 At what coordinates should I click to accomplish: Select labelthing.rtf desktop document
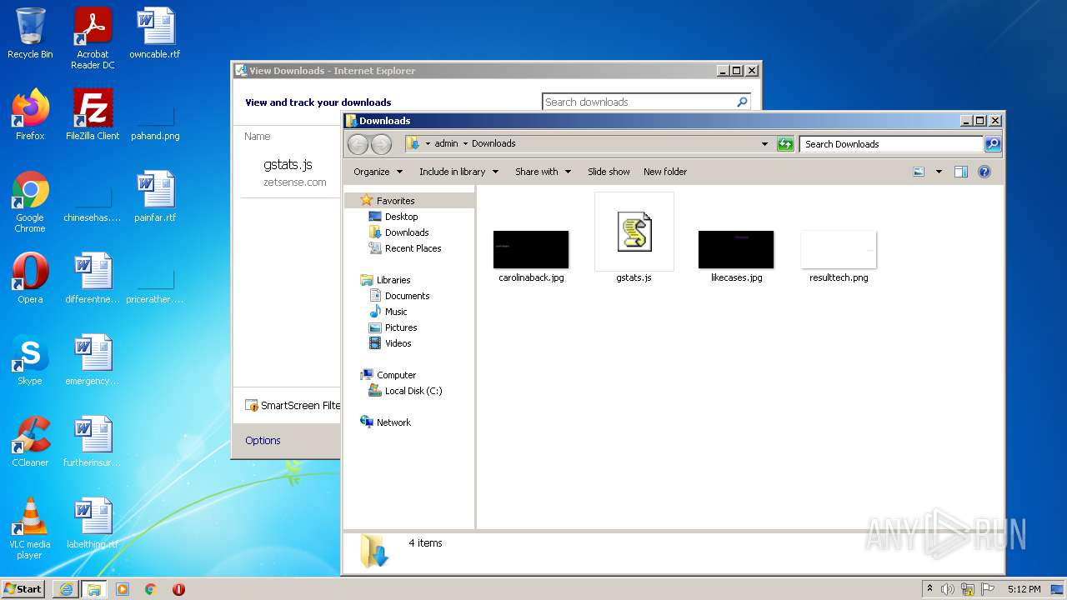click(x=93, y=523)
